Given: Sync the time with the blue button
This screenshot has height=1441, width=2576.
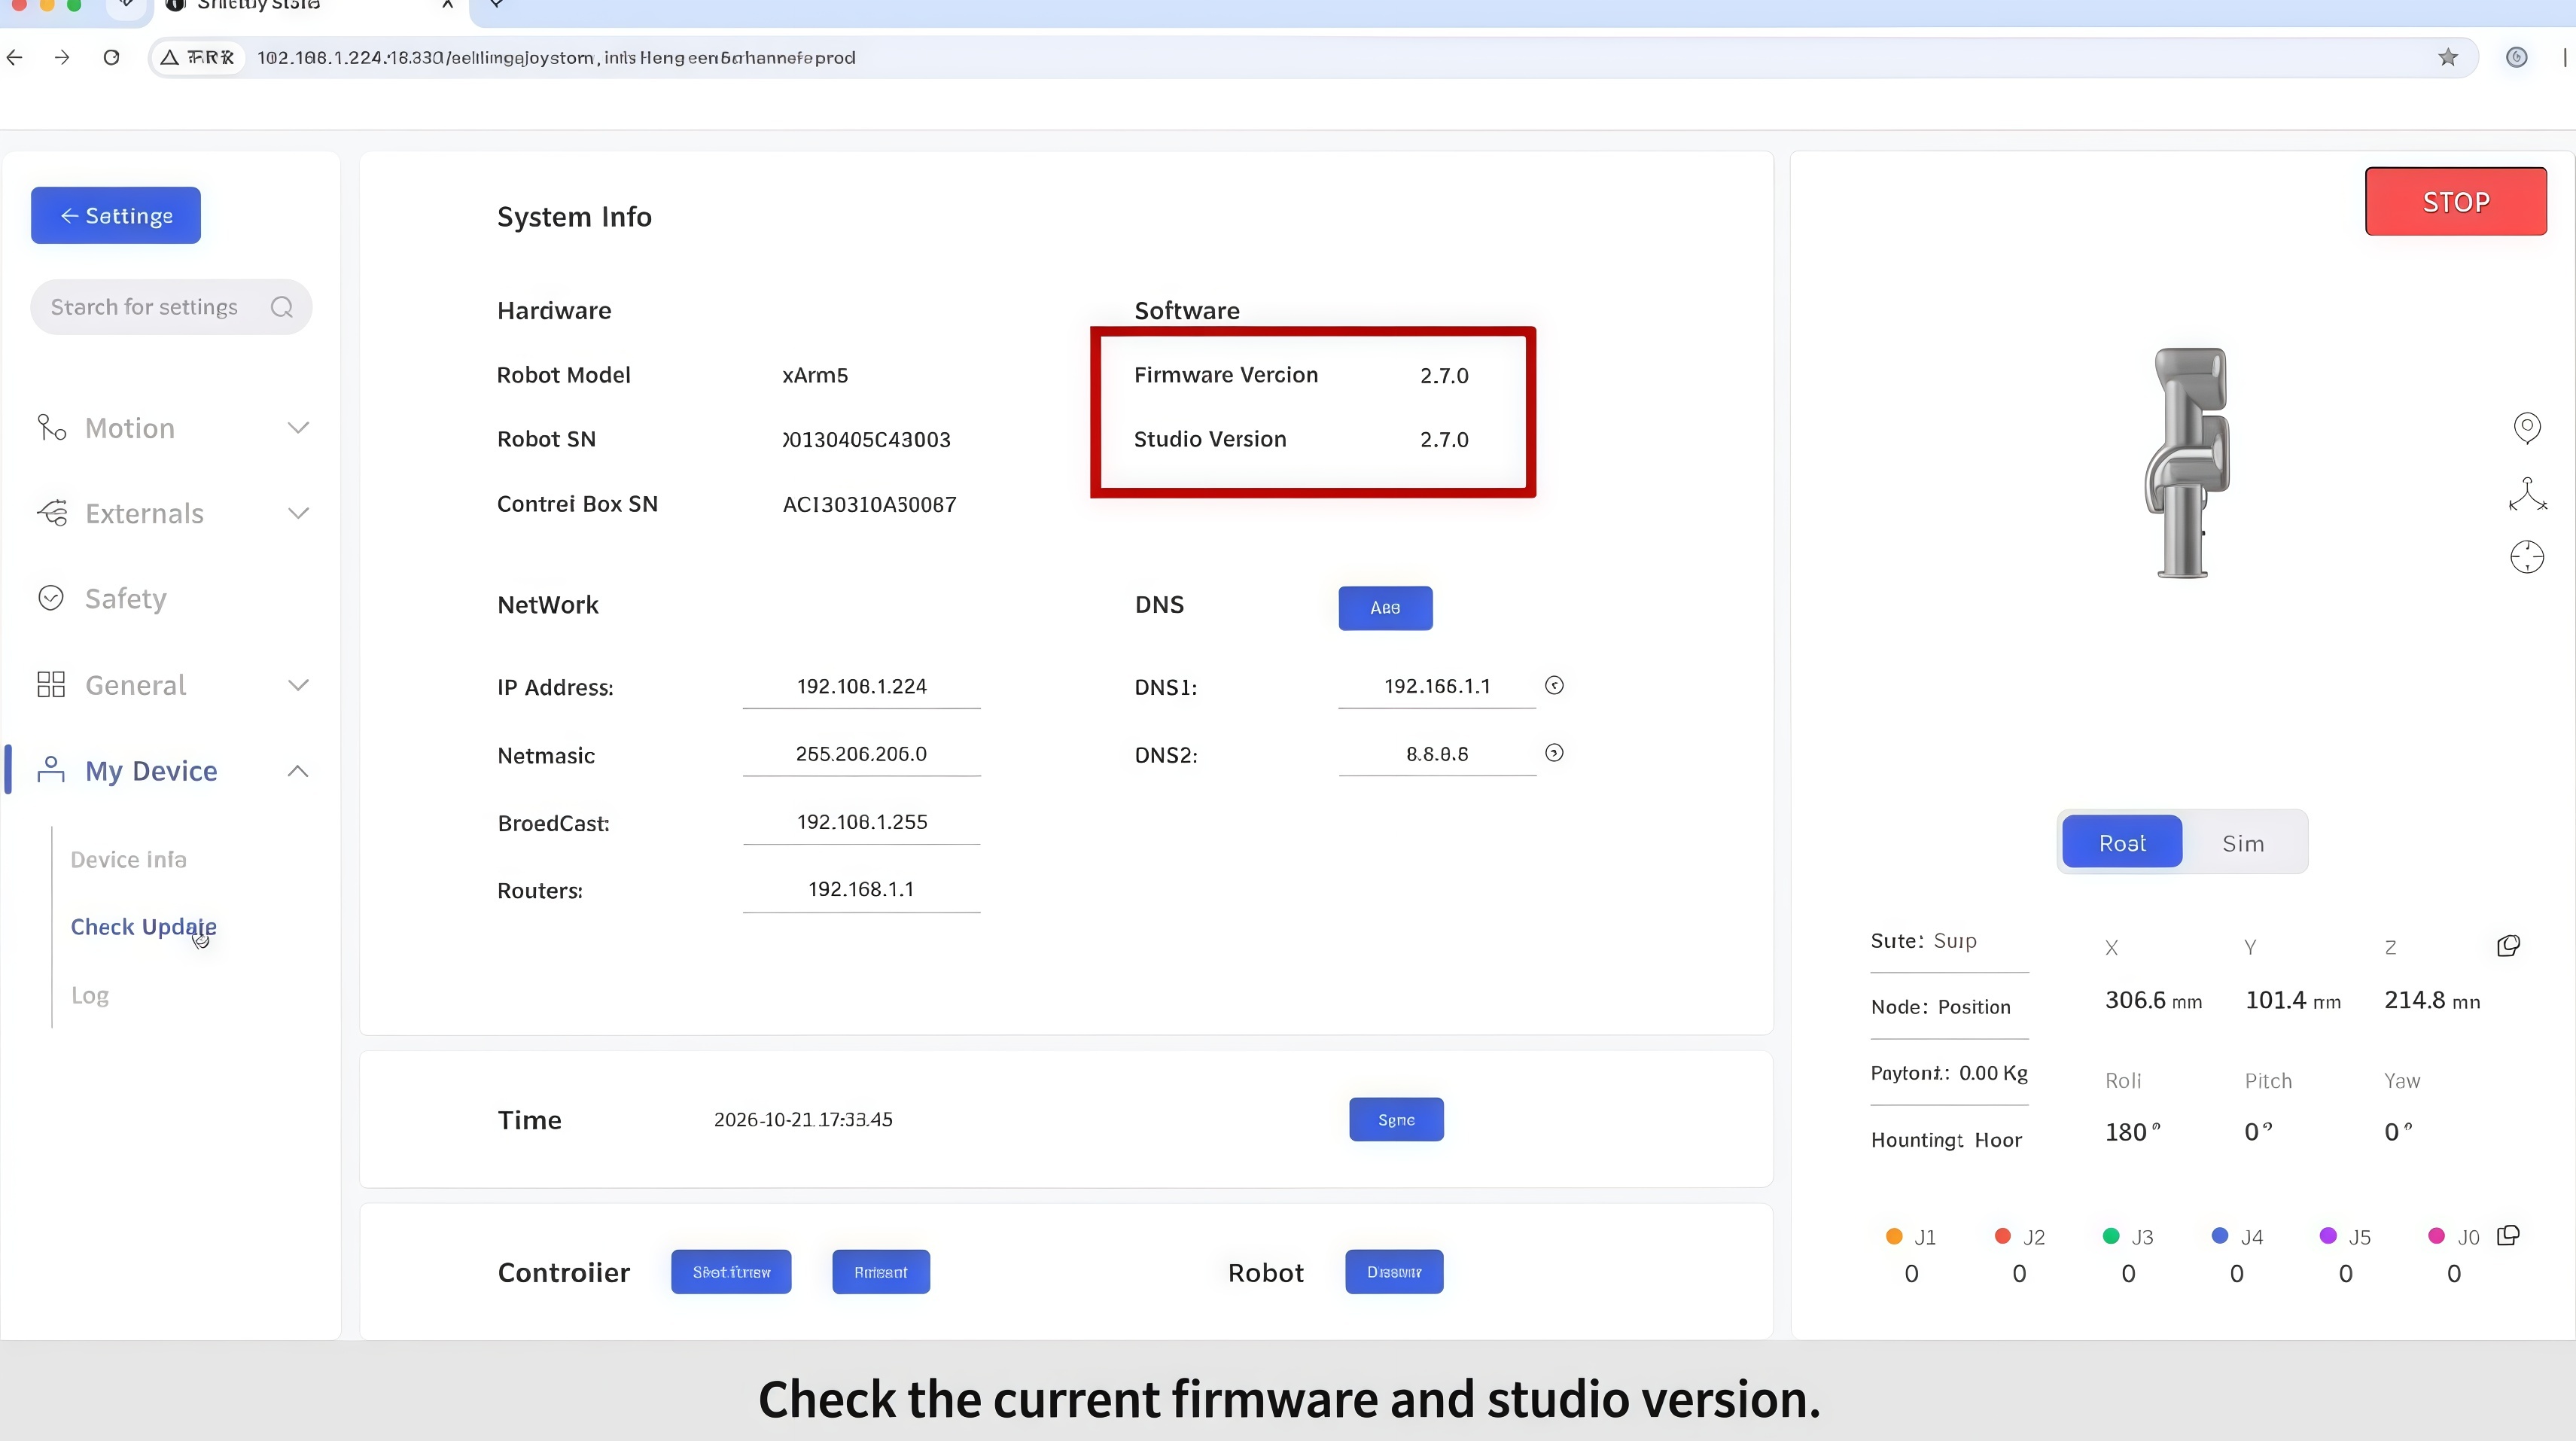Looking at the screenshot, I should [x=1396, y=1120].
